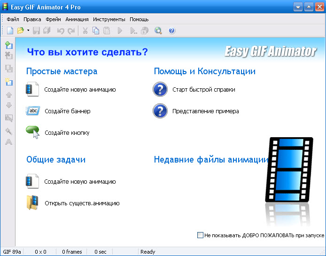The image size is (326, 256).
Task: Click the 0 x 0 status bar entry
Action: [x=40, y=252]
